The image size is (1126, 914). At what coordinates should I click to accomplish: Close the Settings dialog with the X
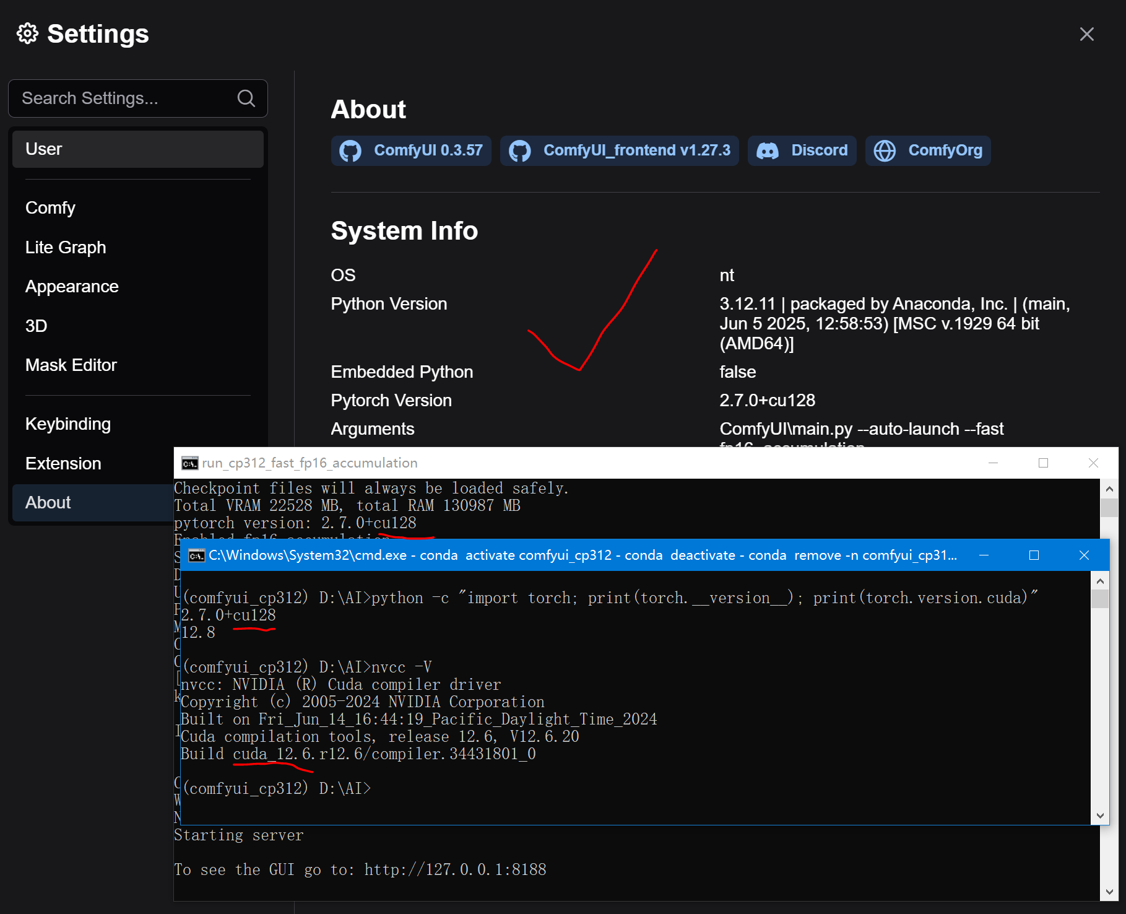point(1086,34)
